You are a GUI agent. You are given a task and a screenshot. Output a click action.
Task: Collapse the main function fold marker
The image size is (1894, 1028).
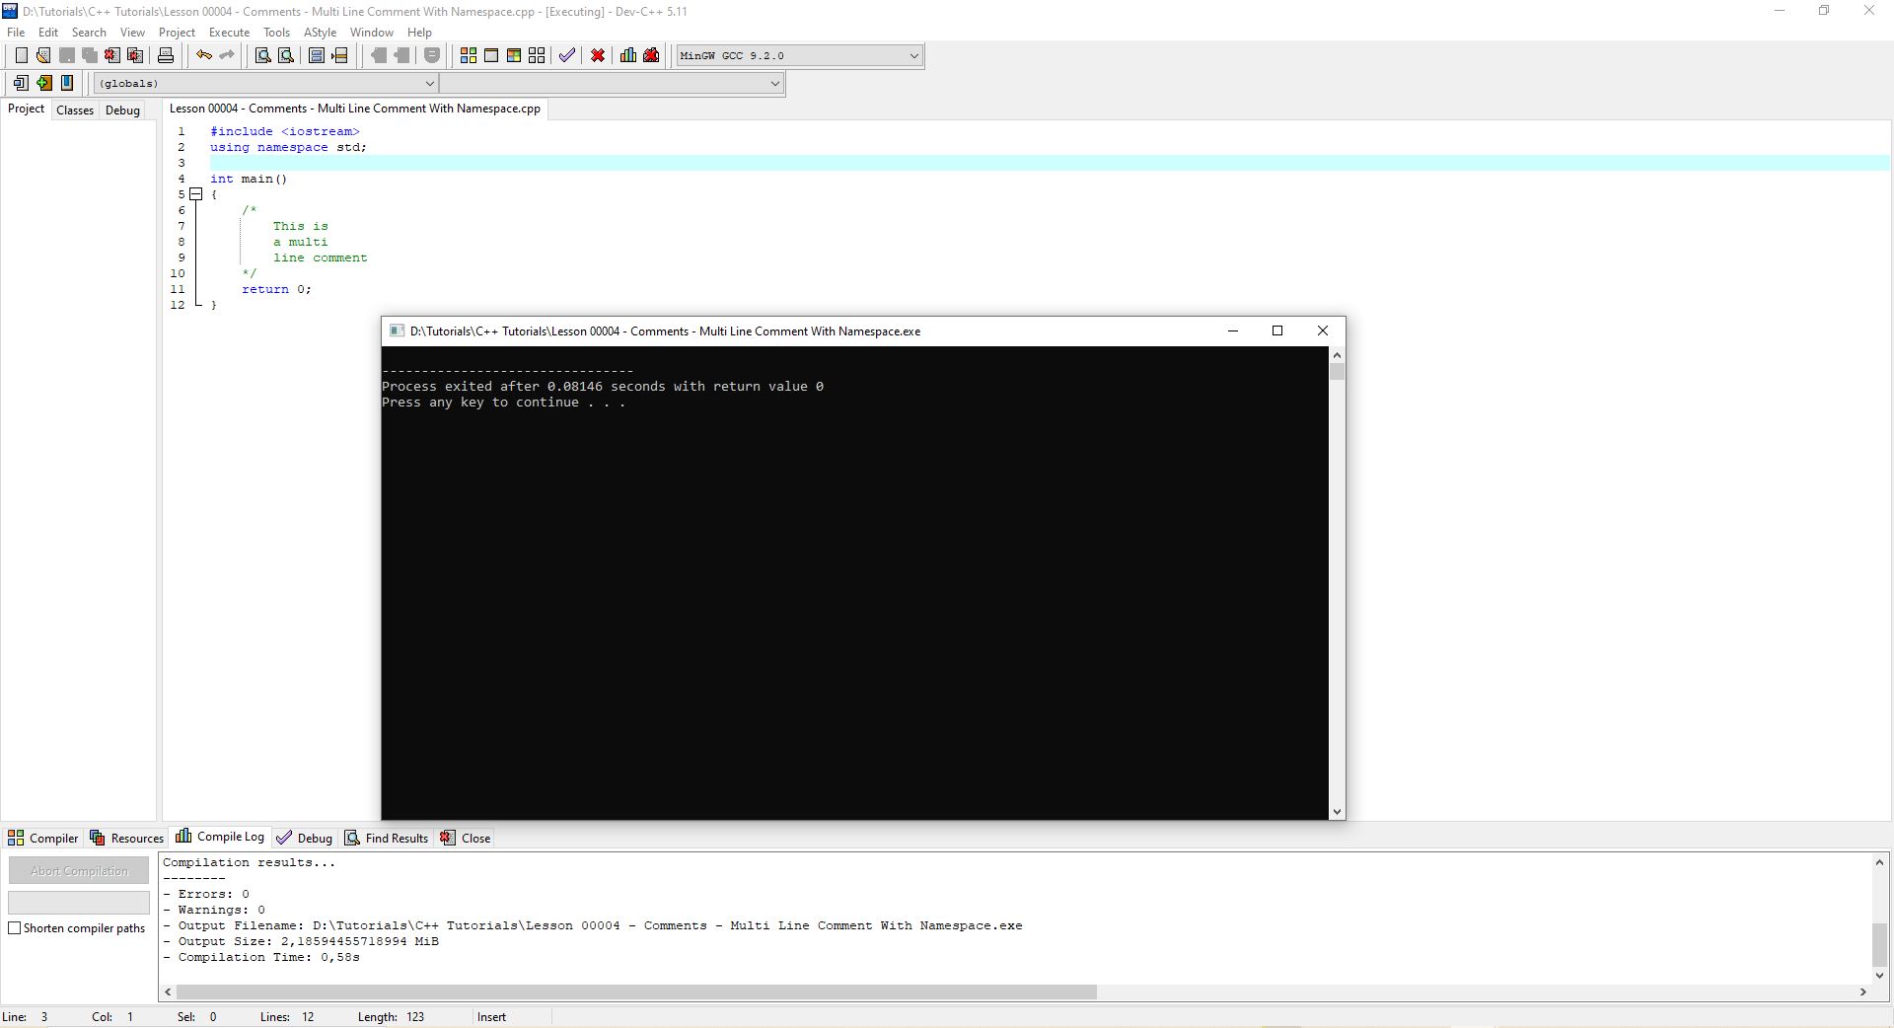(196, 194)
